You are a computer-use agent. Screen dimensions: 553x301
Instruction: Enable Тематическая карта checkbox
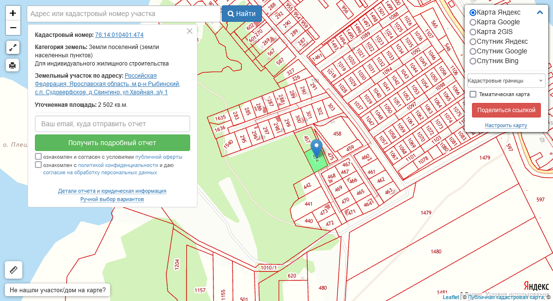click(x=473, y=94)
